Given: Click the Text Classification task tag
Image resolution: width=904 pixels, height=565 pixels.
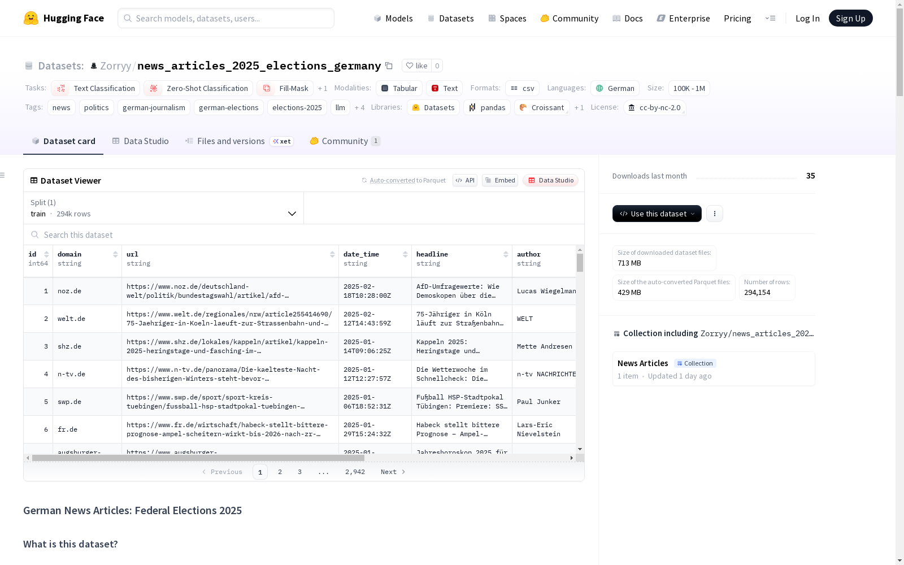Looking at the screenshot, I should [x=95, y=88].
